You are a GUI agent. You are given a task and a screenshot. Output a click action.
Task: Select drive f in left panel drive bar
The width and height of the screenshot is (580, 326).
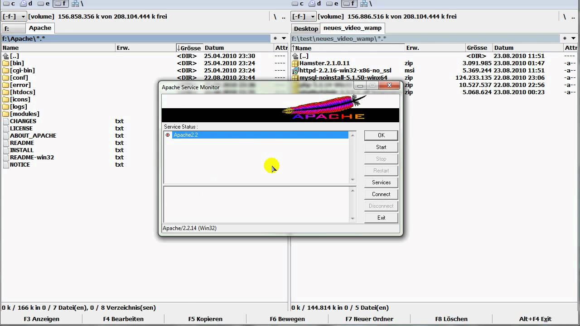tap(60, 4)
